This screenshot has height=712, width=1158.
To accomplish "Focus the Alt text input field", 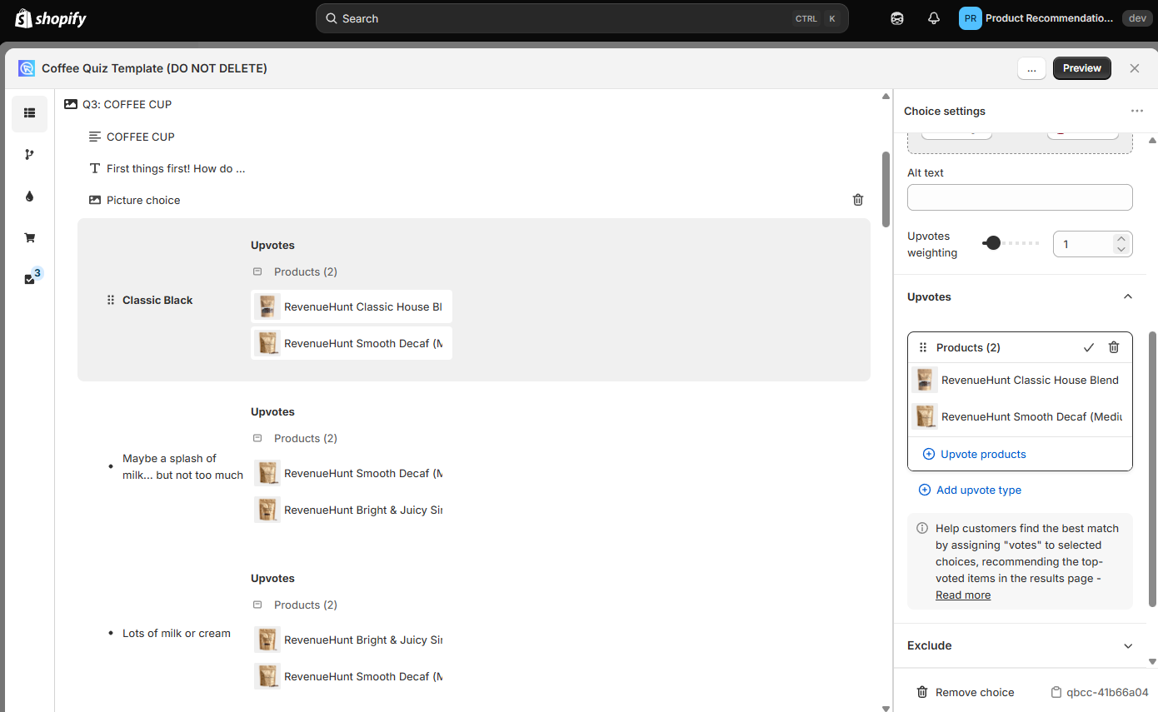I will pyautogui.click(x=1020, y=197).
